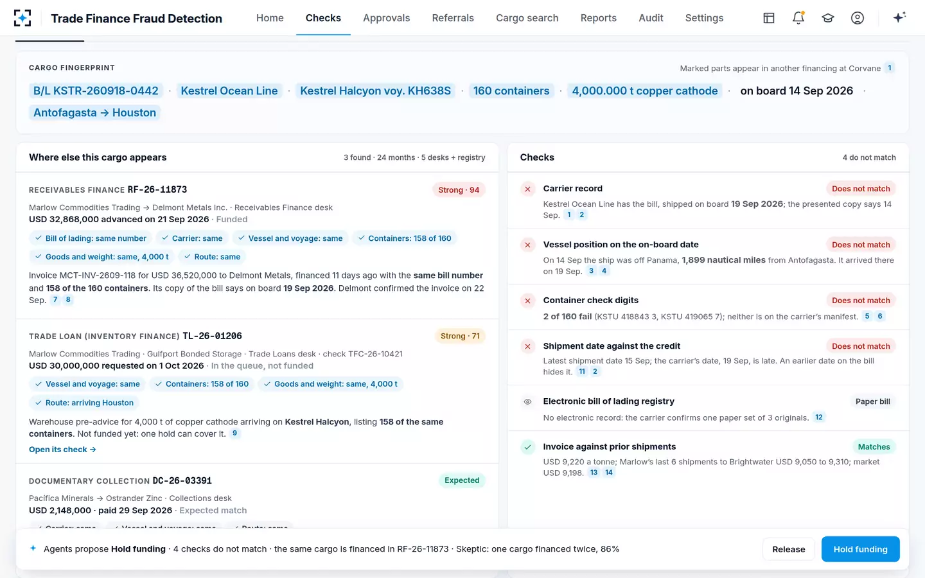Screen dimensions: 925x578
Task: Click the Antofagasta → Houston route chip
Action: pyautogui.click(x=95, y=113)
